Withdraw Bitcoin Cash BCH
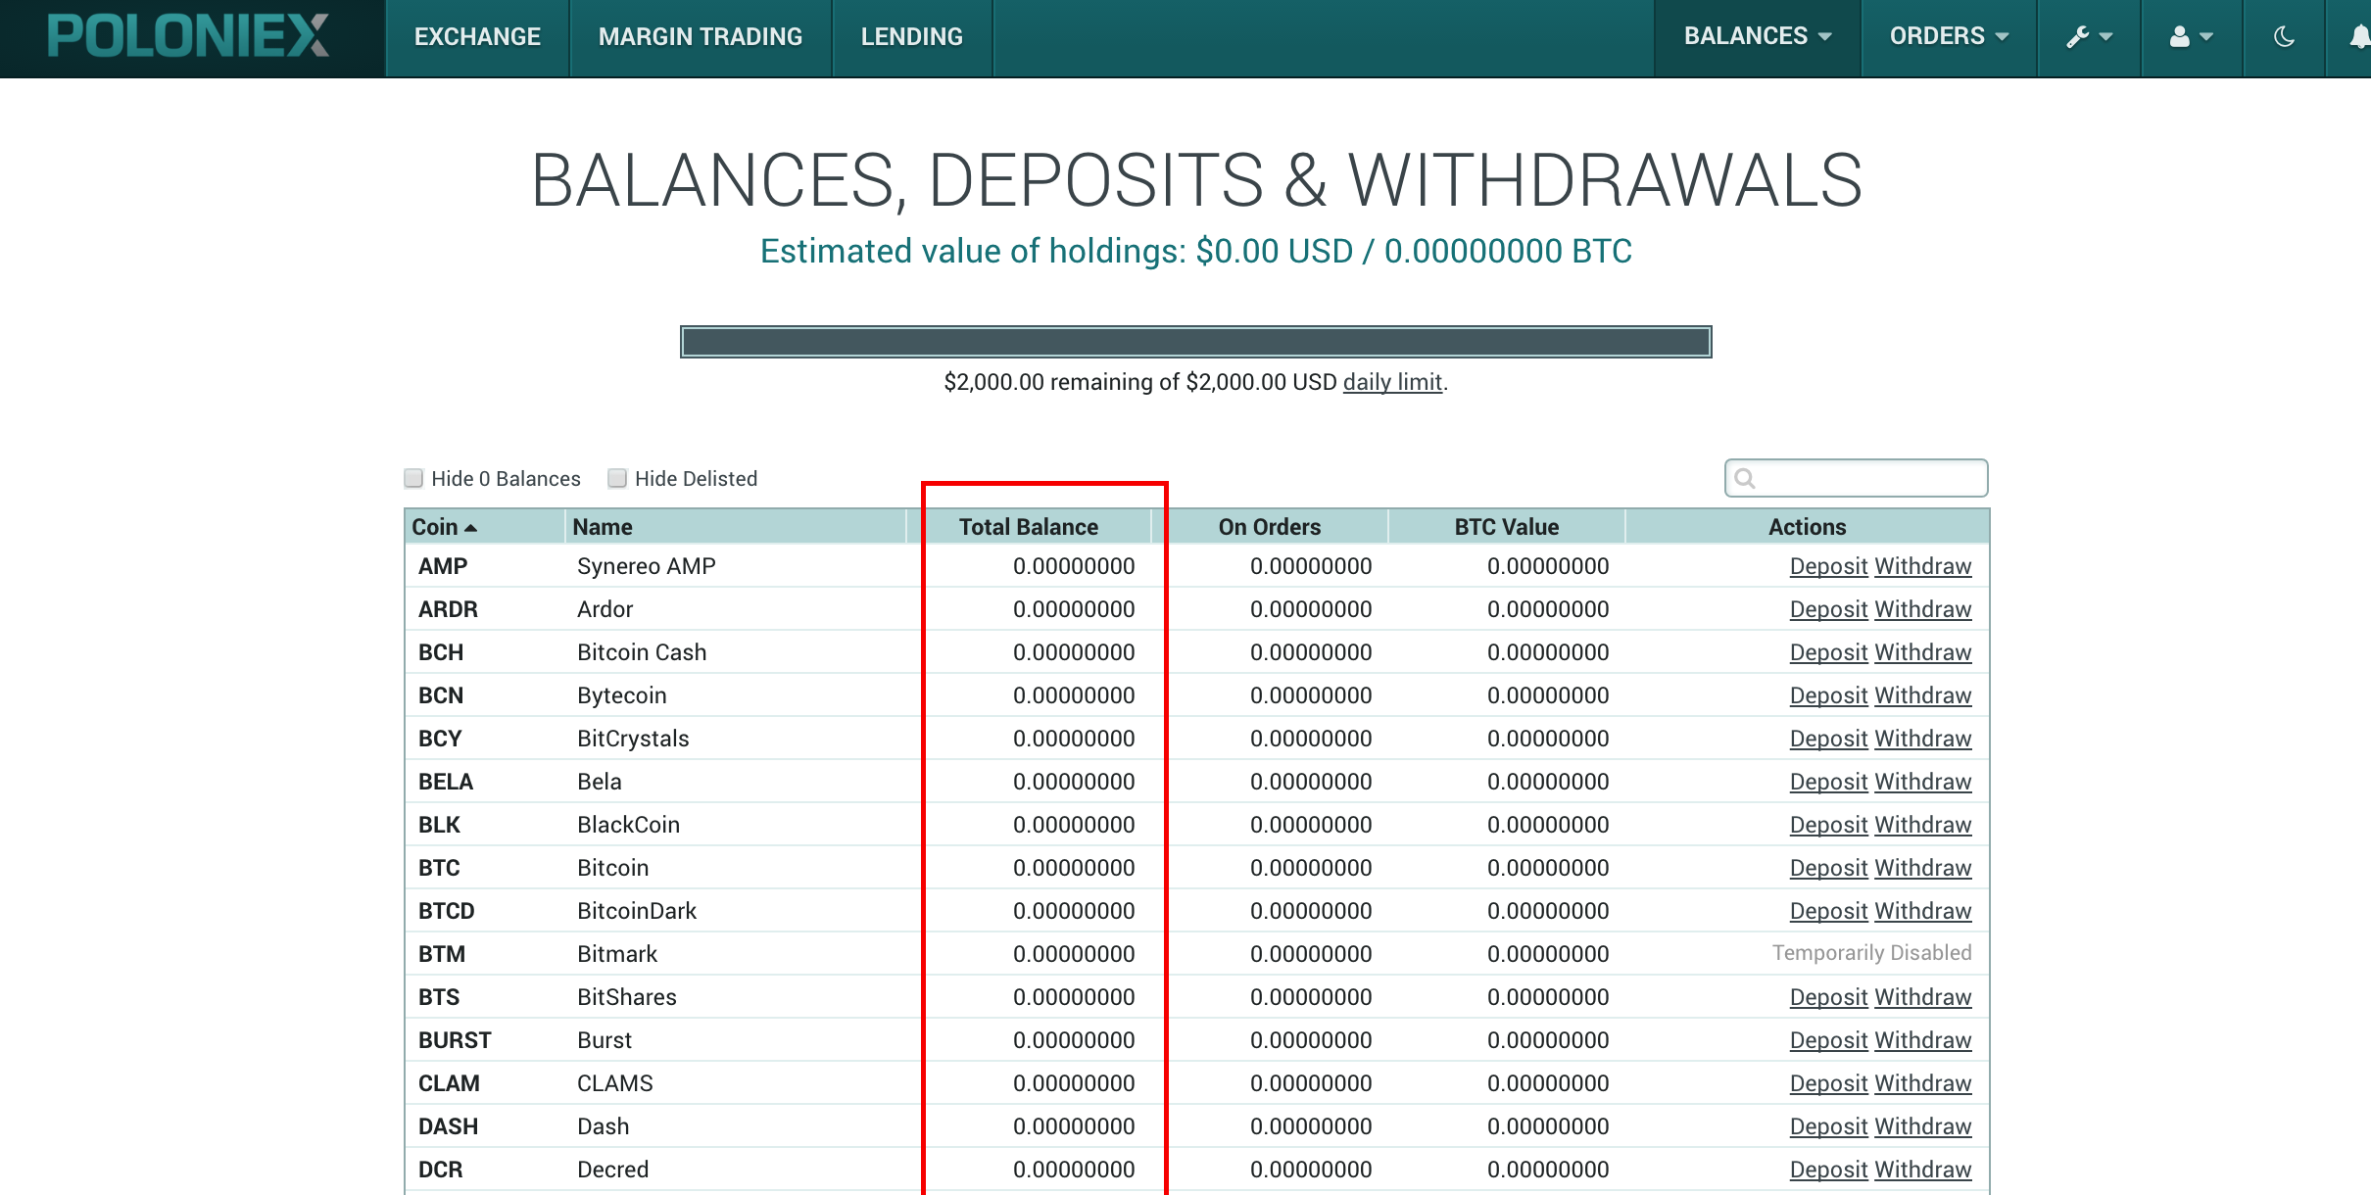This screenshot has width=2371, height=1195. point(1923,652)
